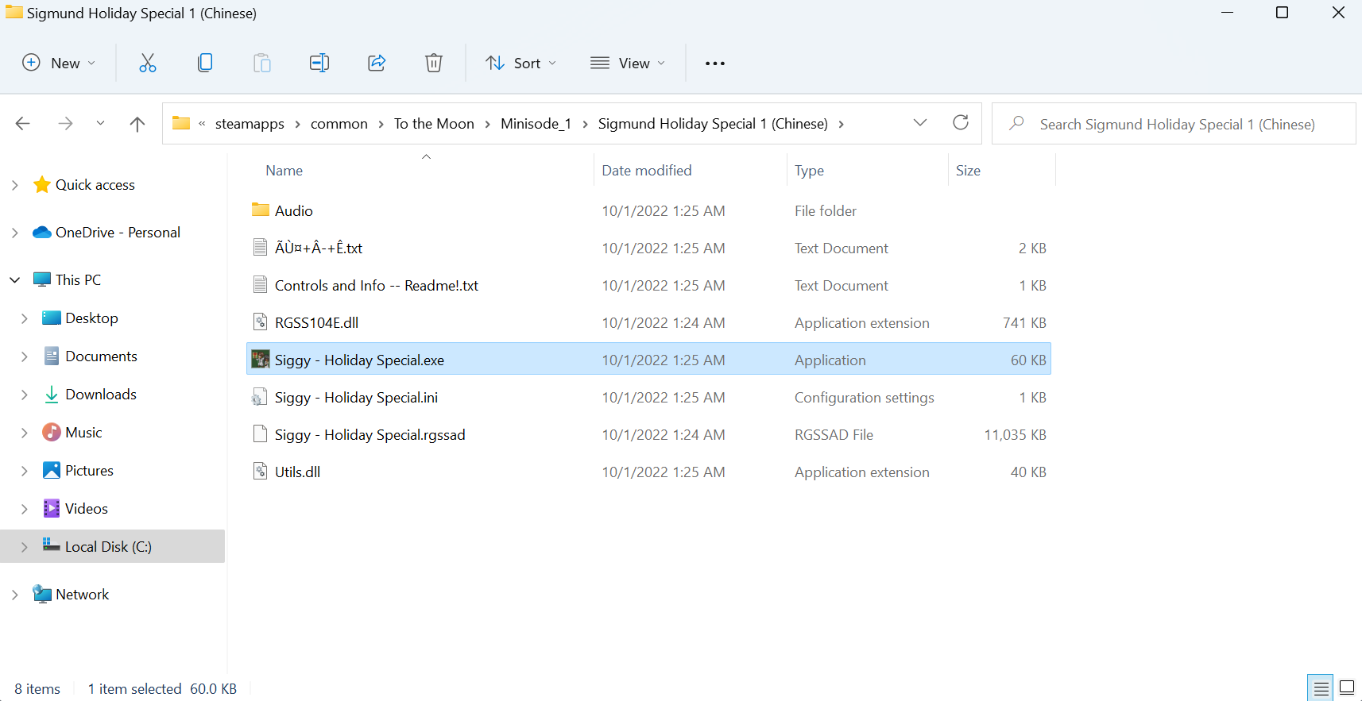Sort by Type column header

coord(809,171)
